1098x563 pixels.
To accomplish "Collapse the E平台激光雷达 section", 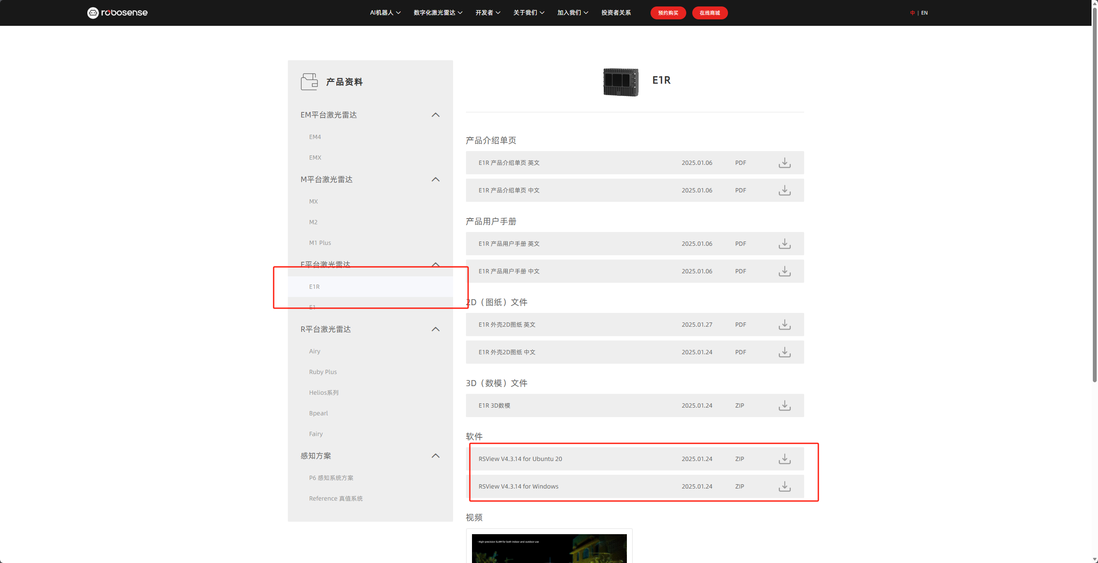I will (435, 264).
